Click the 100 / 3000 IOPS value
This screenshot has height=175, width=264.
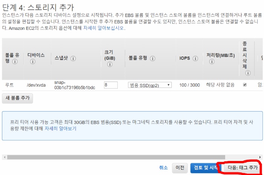tap(190, 85)
